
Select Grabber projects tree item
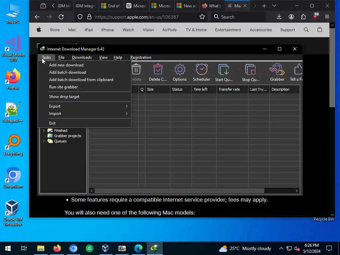coord(67,136)
